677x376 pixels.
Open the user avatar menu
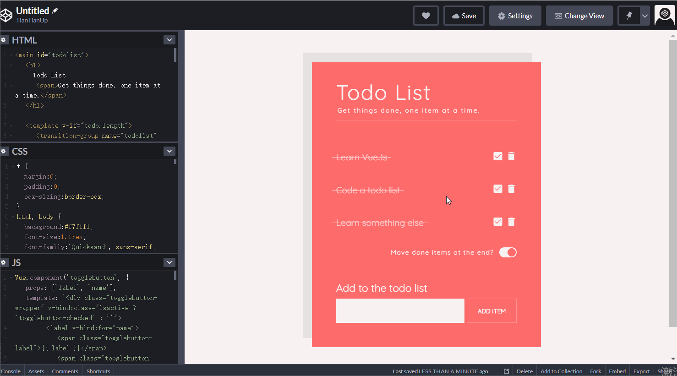[x=665, y=15]
